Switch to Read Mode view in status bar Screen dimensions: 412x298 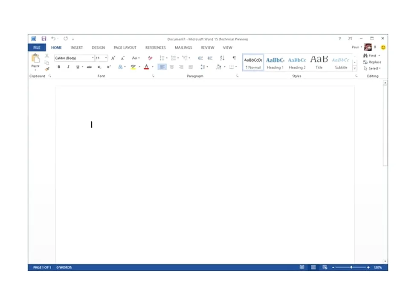[302, 267]
